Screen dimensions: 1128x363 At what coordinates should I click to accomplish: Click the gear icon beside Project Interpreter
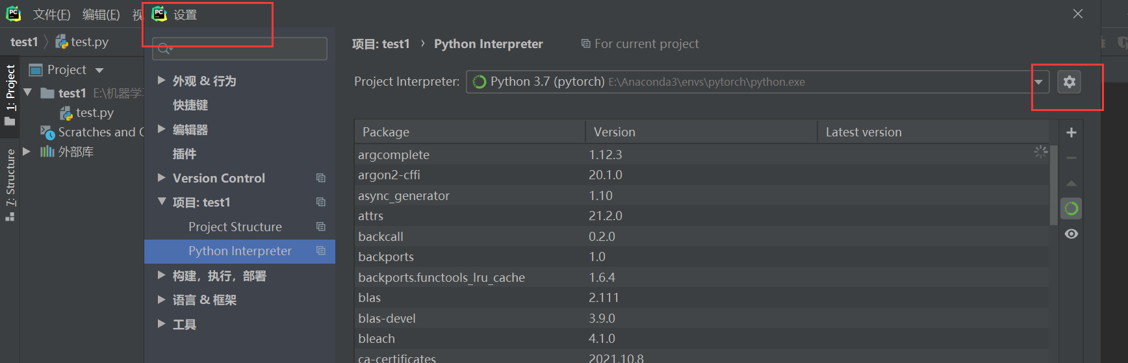(1069, 82)
